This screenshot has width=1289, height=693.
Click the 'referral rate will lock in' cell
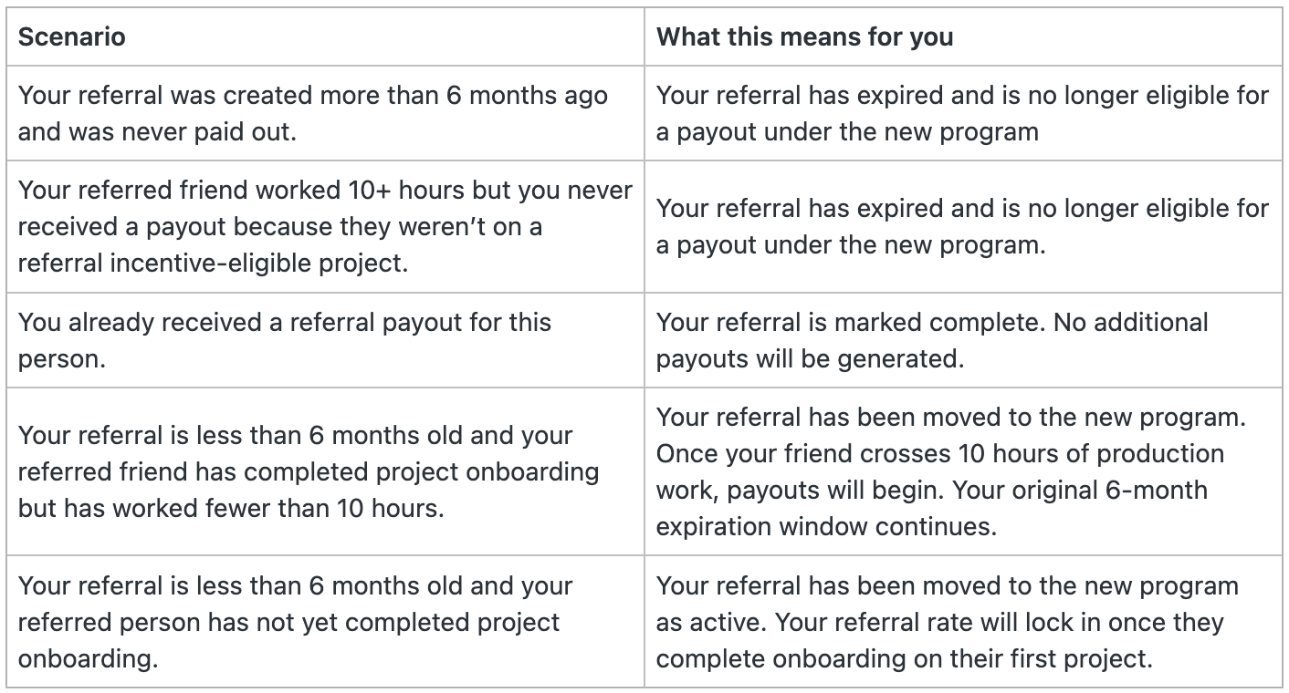click(x=963, y=621)
